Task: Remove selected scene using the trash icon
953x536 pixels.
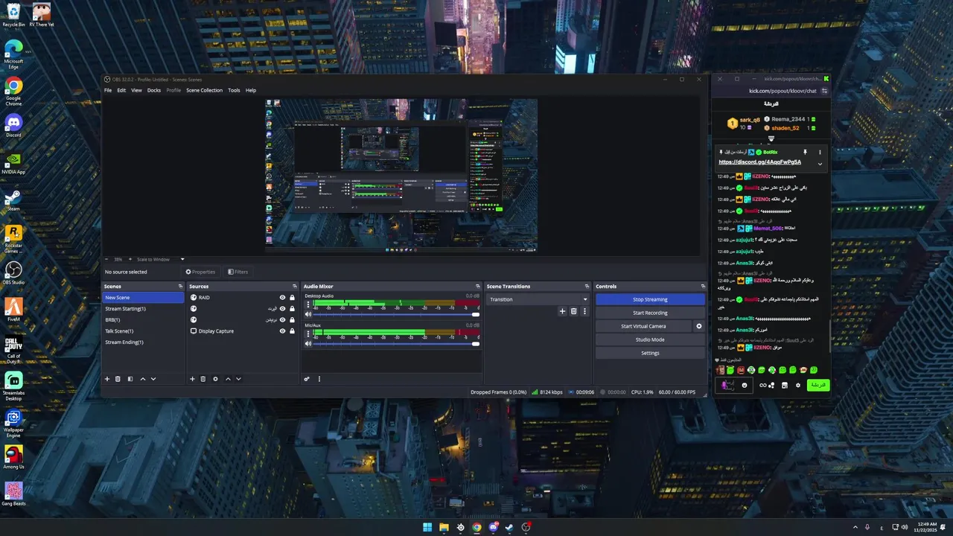Action: (118, 379)
